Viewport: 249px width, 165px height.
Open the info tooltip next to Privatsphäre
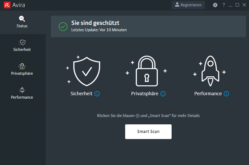[163, 94]
